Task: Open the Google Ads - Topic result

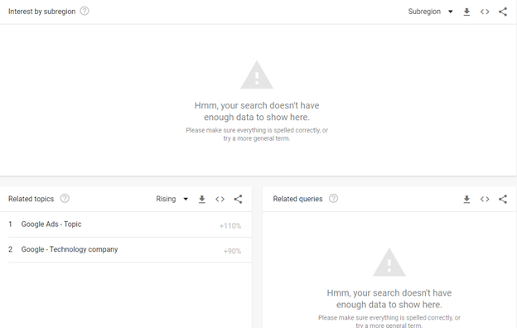Action: [x=51, y=224]
